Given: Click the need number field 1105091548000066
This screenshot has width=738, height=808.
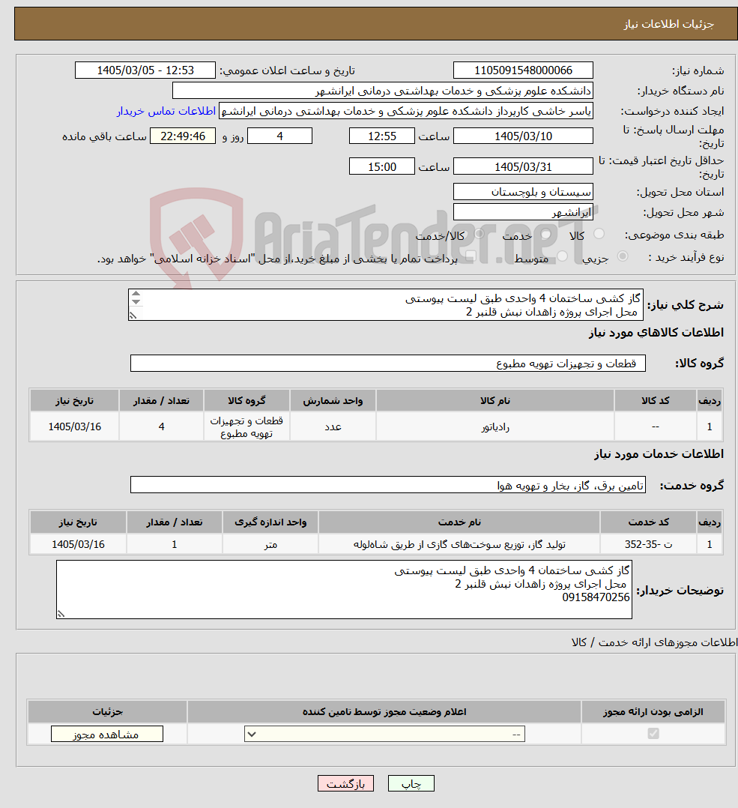Looking at the screenshot, I should (x=523, y=70).
